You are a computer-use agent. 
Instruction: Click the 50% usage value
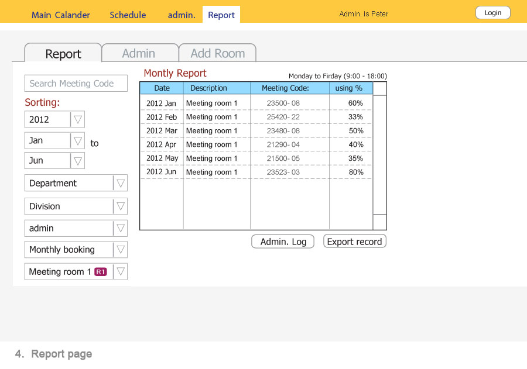click(356, 130)
